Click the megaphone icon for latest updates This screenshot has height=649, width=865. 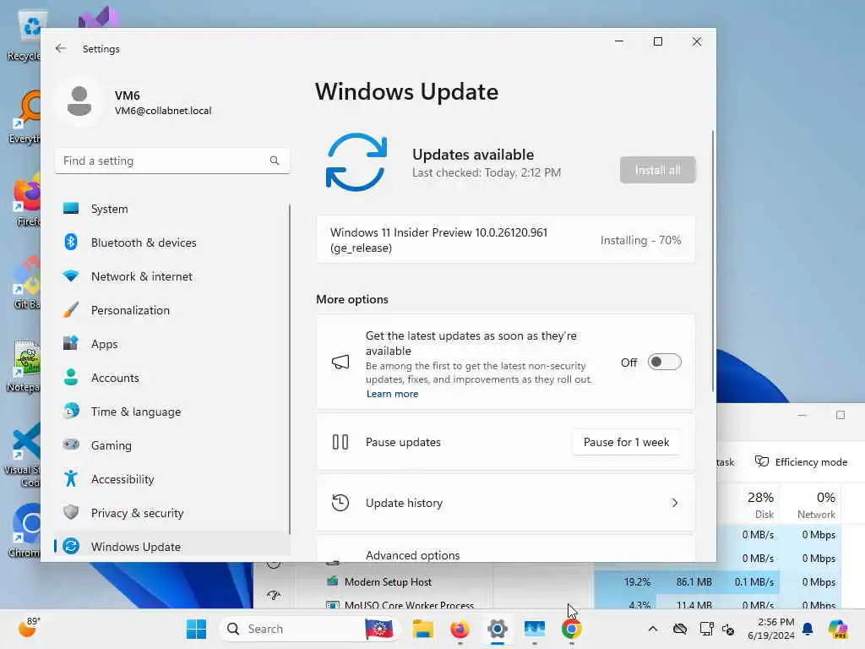point(340,362)
